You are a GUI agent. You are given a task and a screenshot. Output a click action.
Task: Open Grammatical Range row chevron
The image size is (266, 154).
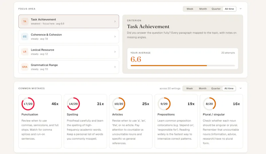[x=115, y=67]
